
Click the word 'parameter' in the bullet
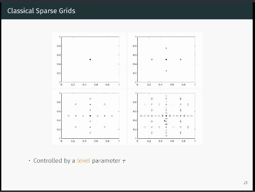coord(106,161)
